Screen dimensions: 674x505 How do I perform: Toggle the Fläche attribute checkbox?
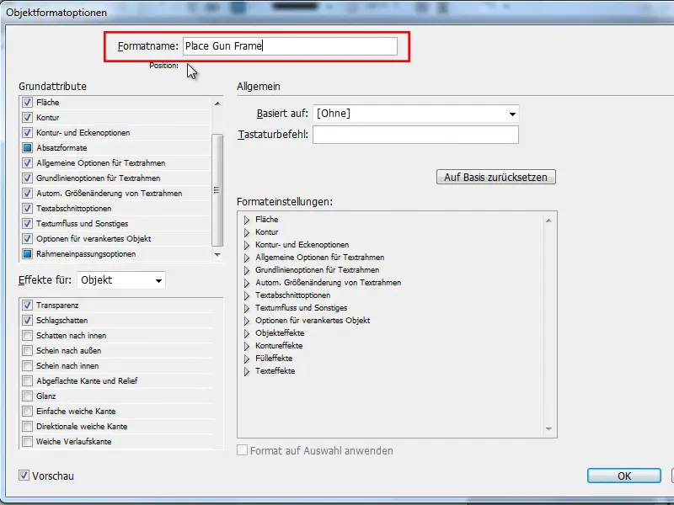pos(28,102)
